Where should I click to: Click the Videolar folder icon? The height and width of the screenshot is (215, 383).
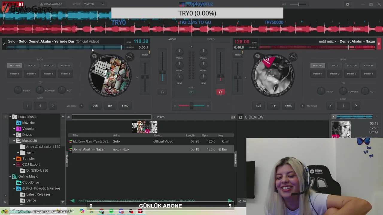coord(19,129)
